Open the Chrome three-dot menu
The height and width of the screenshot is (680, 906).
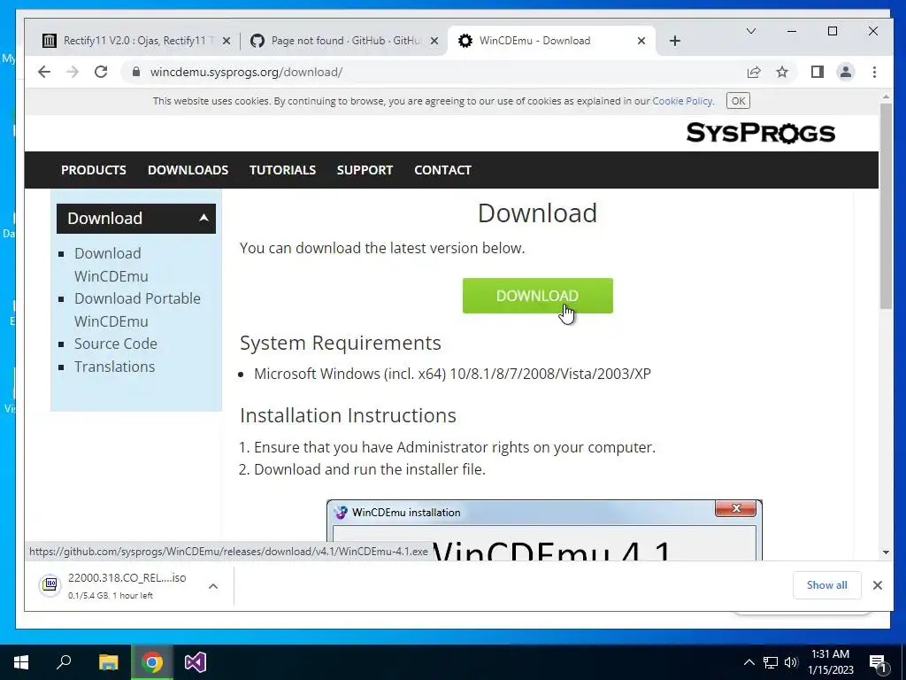(874, 72)
